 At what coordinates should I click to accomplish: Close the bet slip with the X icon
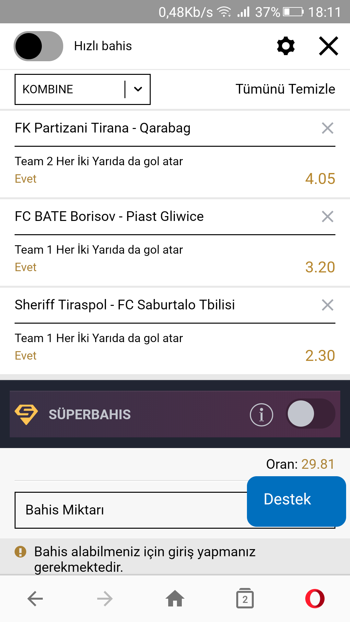click(329, 46)
